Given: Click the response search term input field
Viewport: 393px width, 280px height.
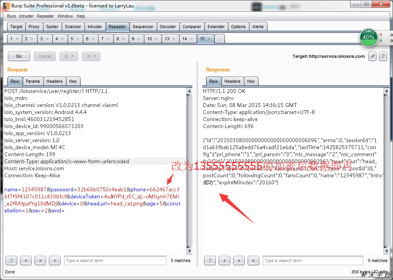Looking at the screenshot, I should [313, 260].
